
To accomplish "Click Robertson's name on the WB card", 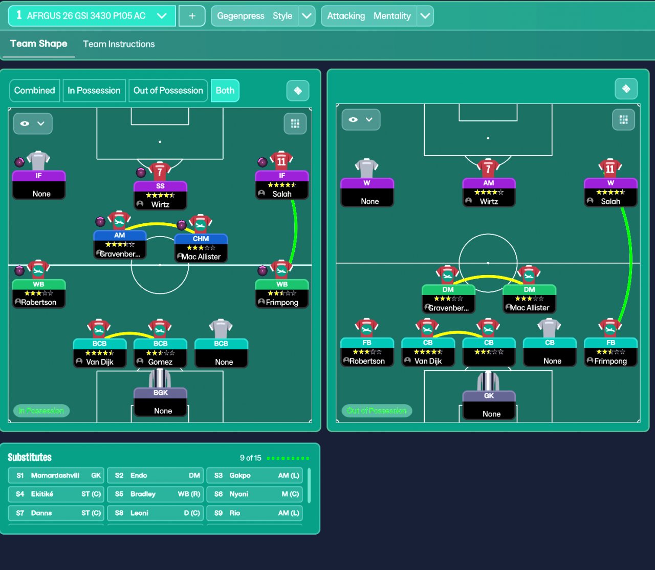I will click(x=39, y=303).
